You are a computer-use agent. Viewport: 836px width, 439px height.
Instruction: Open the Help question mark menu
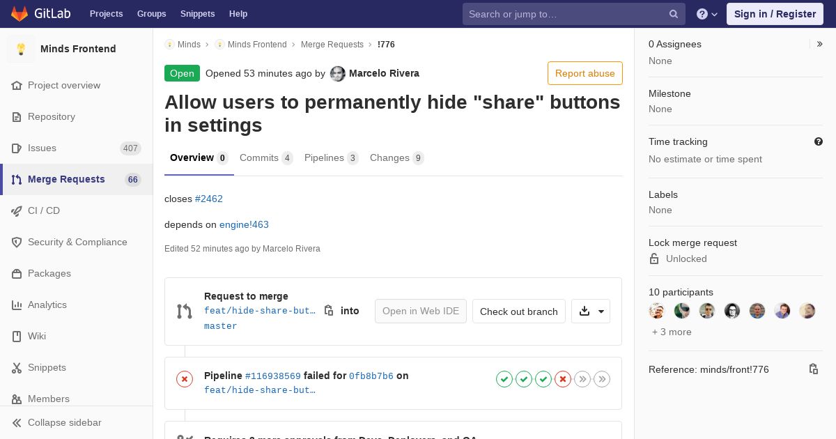coord(707,14)
